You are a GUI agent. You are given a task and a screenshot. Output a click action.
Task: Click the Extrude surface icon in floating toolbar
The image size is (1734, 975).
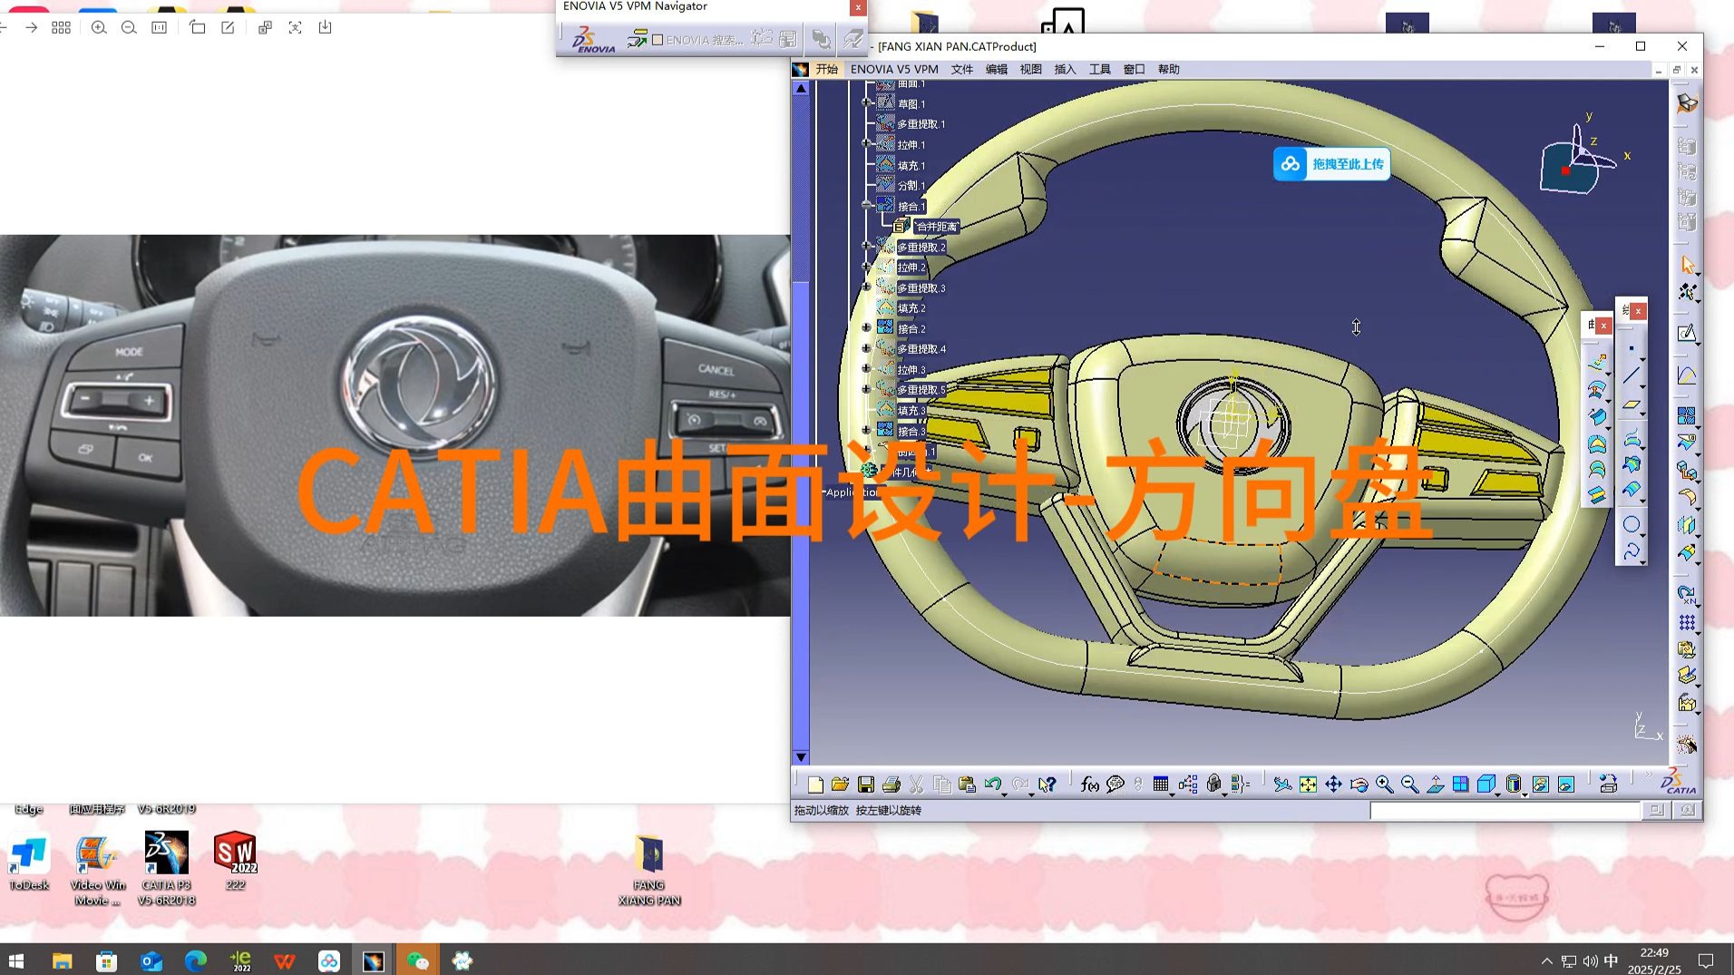tap(1597, 363)
